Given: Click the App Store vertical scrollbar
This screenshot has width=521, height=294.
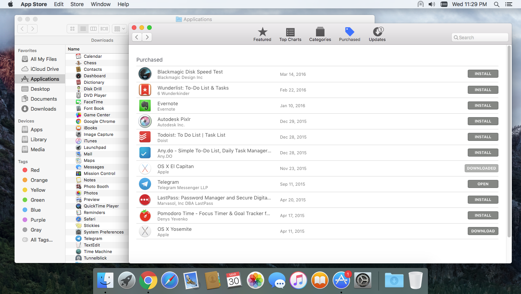Looking at the screenshot, I should 509,142.
